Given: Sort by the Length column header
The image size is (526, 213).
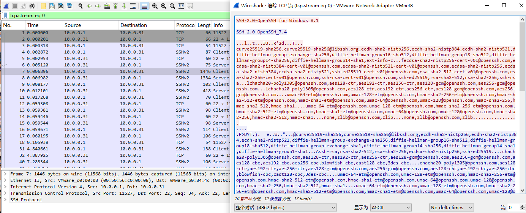Looking at the screenshot, I should [x=204, y=25].
